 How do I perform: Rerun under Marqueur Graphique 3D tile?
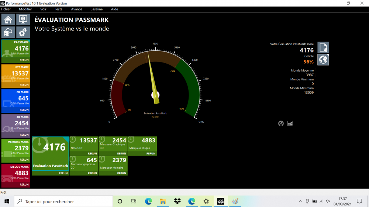pyautogui.click(x=121, y=154)
